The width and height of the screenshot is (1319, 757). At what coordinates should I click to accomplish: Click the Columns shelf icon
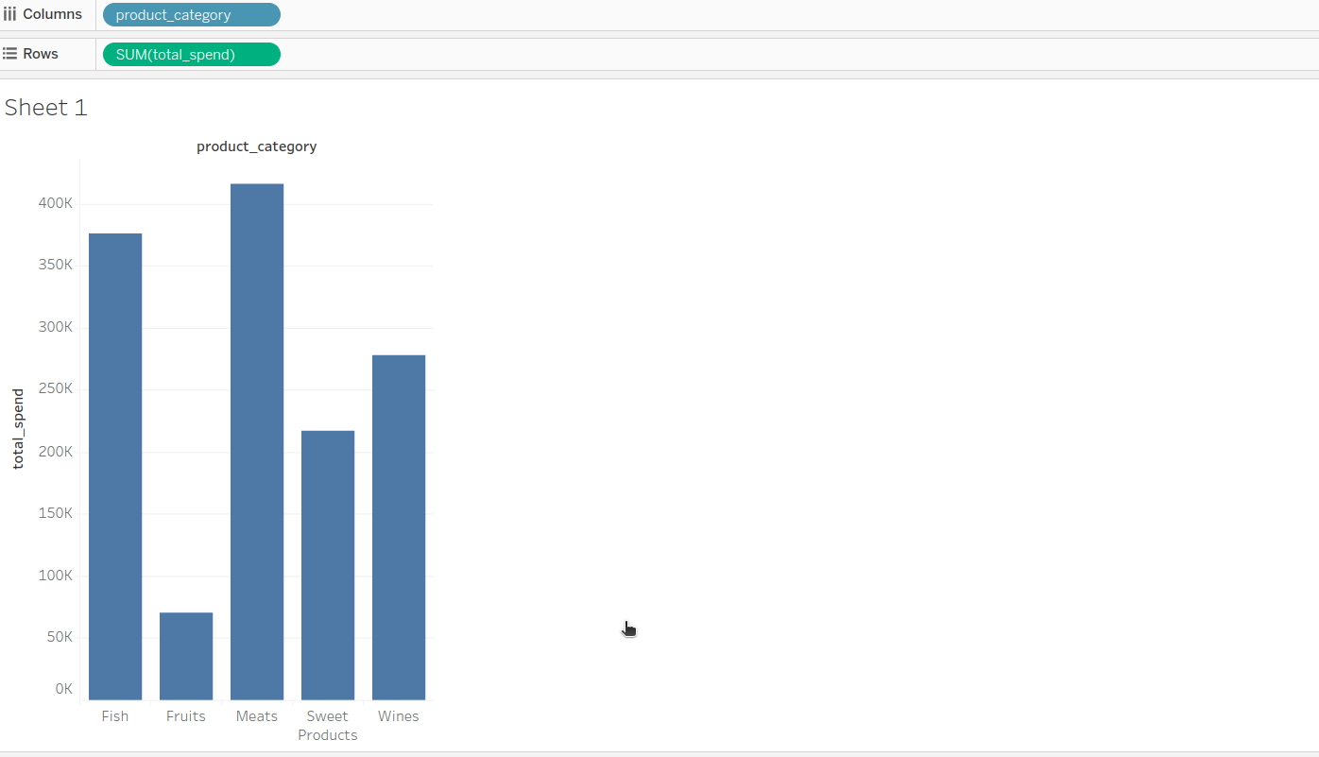9,14
